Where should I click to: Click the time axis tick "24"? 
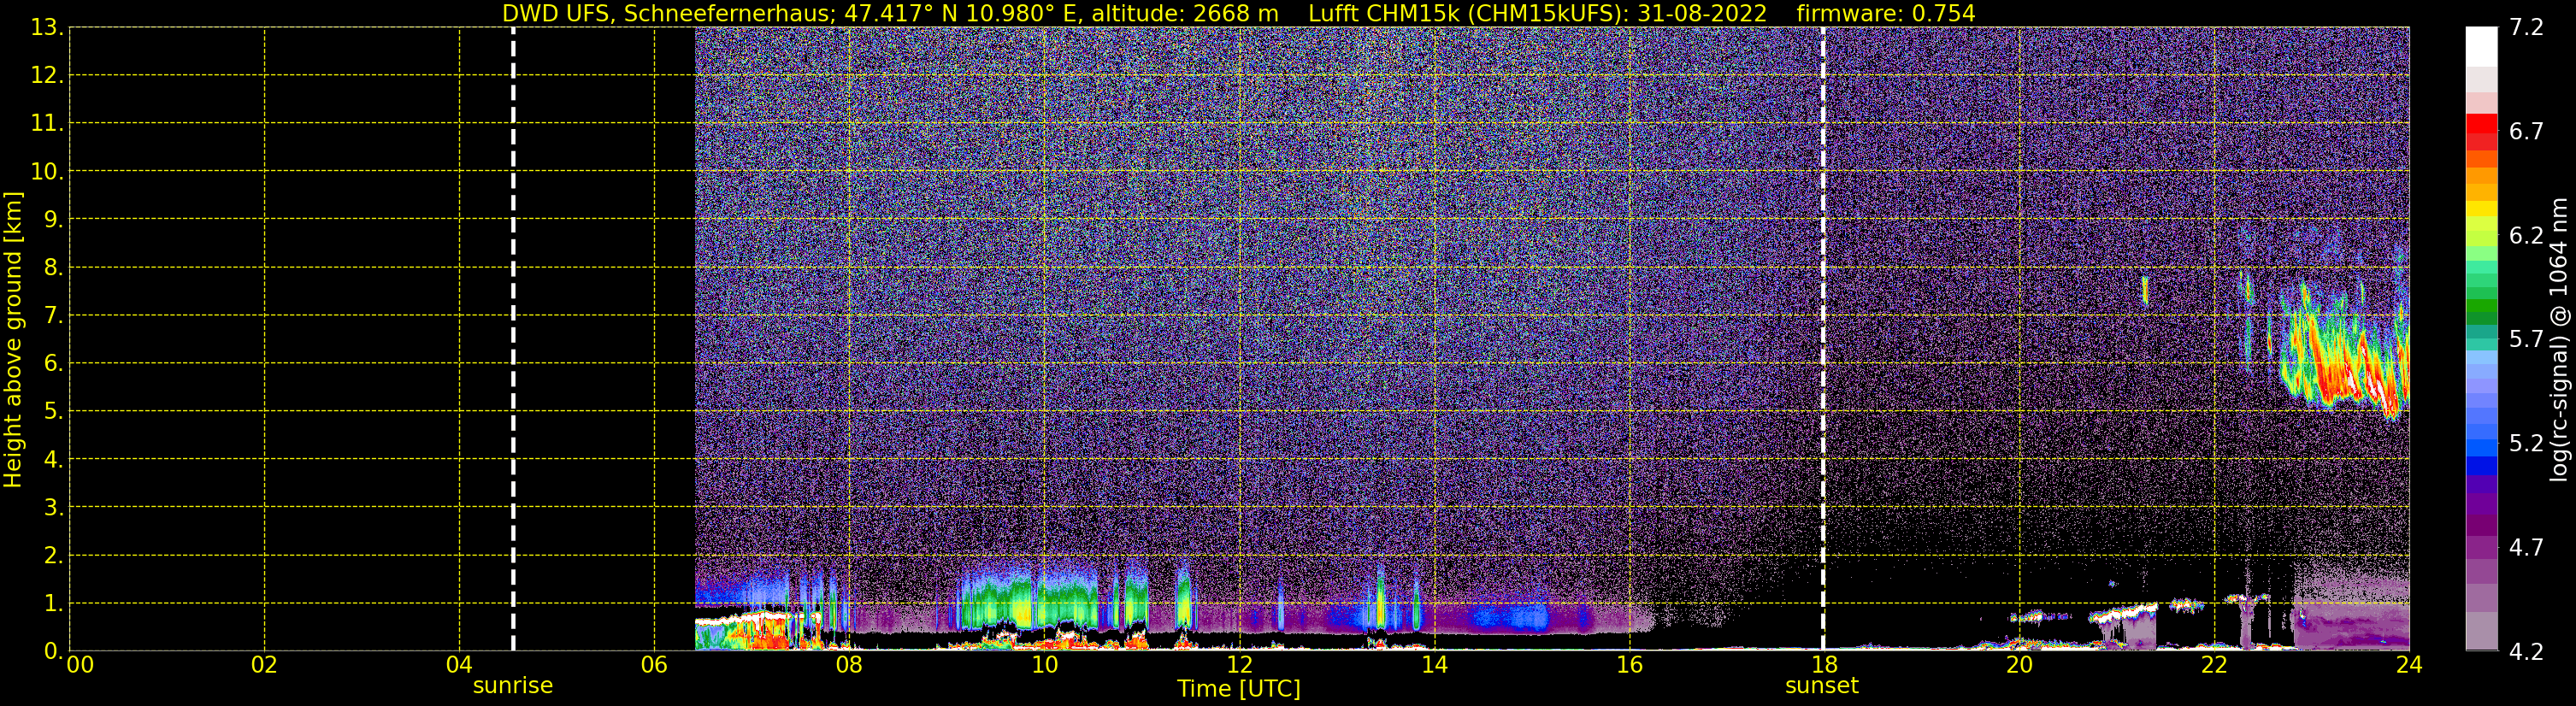coord(2409,665)
